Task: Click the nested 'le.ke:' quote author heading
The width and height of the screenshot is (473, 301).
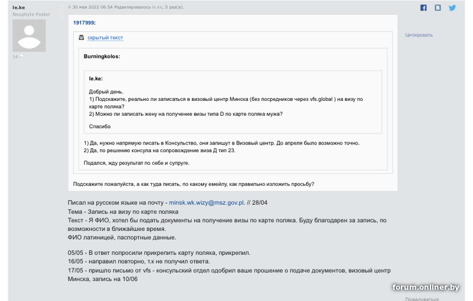Action: [x=96, y=78]
